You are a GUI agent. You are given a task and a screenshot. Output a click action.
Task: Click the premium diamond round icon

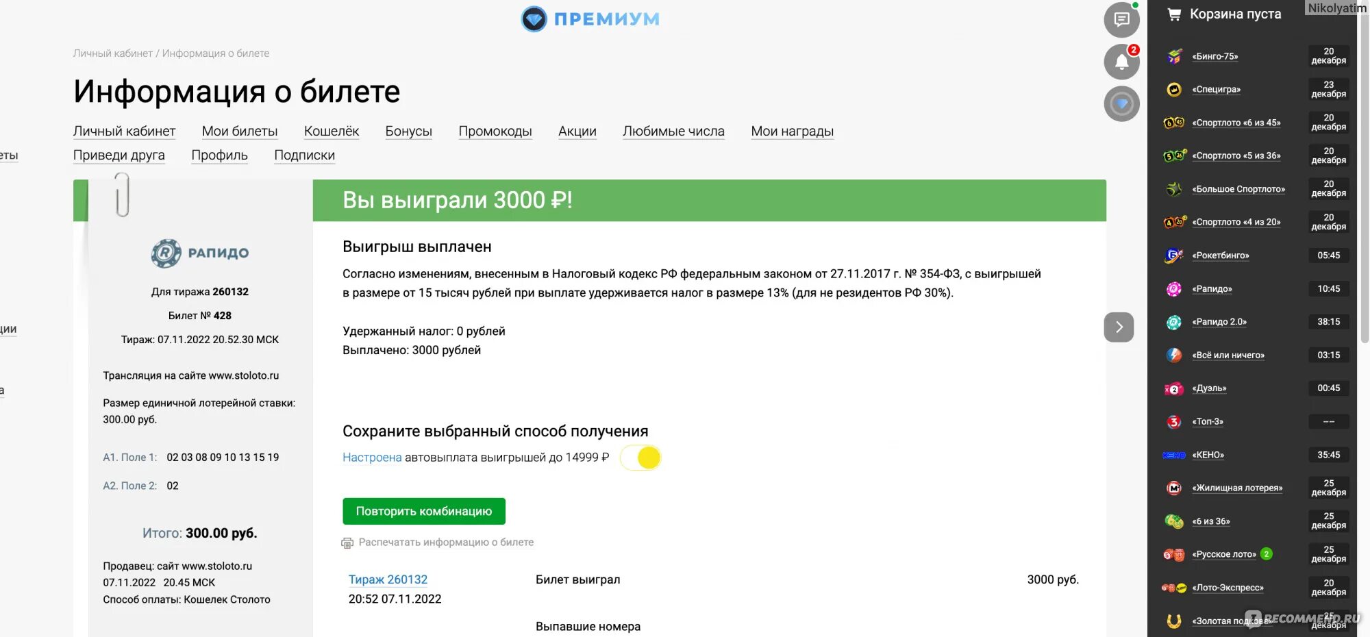pos(1121,104)
